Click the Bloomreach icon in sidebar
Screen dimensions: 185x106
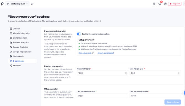coord(11,56)
